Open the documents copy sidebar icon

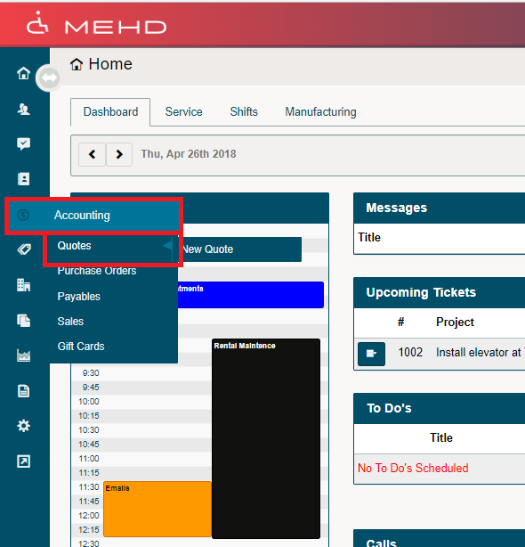(24, 320)
